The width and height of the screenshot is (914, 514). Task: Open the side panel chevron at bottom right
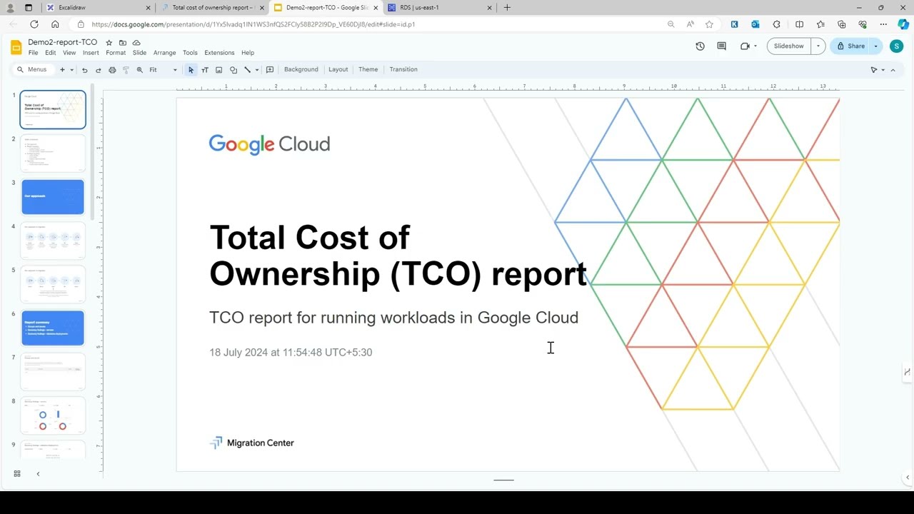click(x=908, y=477)
